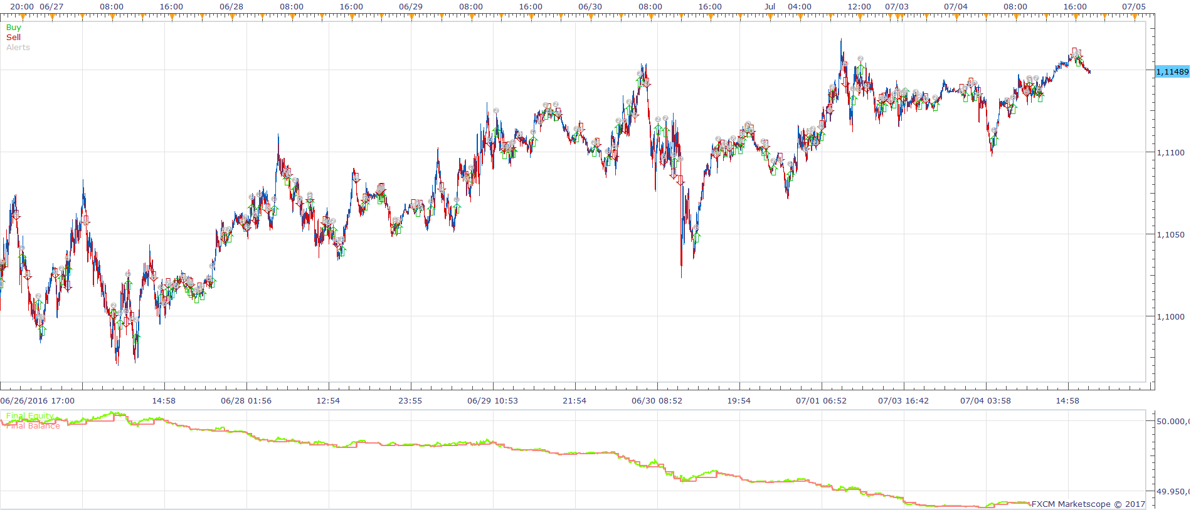Click the 12:00 time label on top axis

click(859, 7)
